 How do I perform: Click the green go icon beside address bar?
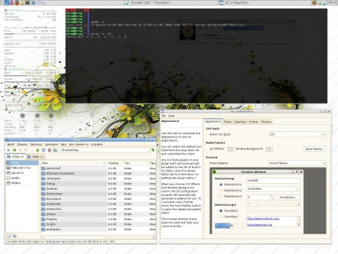(153, 150)
